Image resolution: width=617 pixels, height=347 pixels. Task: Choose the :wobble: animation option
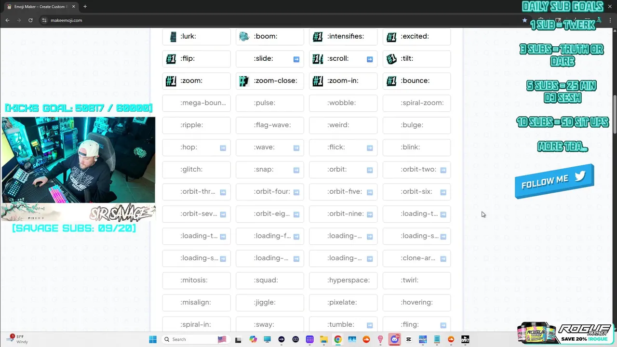pos(343,103)
